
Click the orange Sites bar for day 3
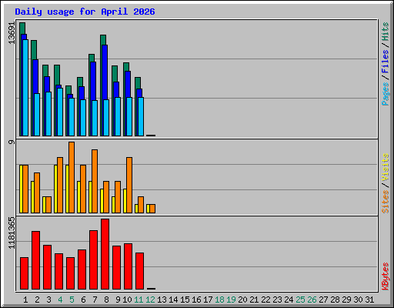(x=48, y=205)
